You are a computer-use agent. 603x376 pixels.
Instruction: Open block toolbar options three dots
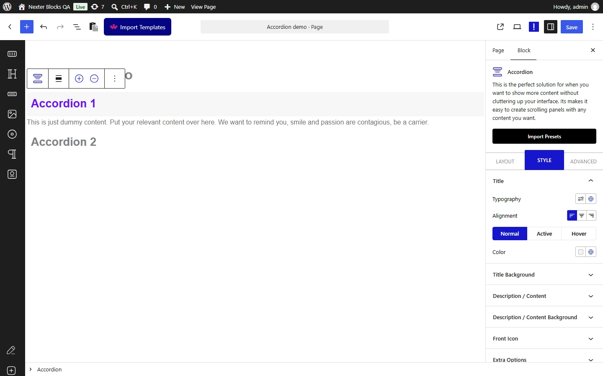pos(115,79)
